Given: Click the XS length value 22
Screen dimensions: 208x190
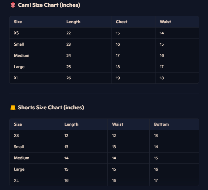Looking at the screenshot, I should click(69, 33).
